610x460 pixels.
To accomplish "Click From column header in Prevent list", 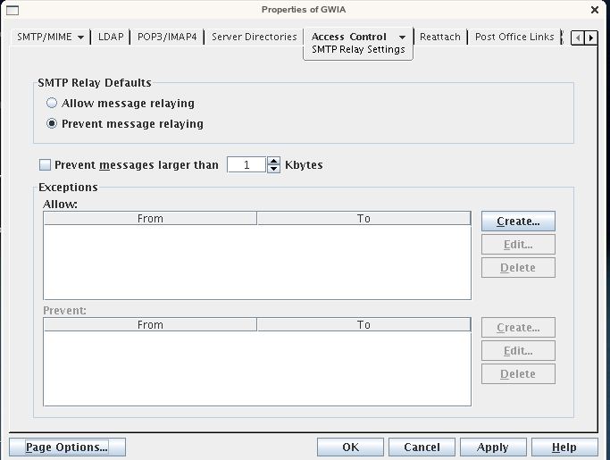I will coord(150,324).
